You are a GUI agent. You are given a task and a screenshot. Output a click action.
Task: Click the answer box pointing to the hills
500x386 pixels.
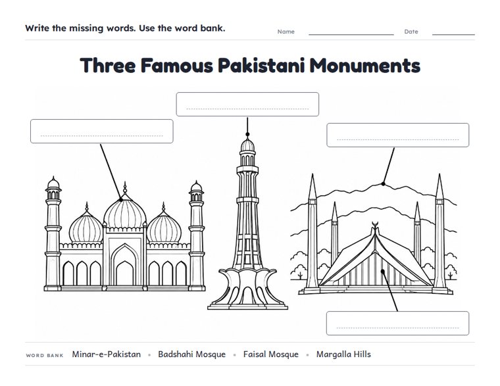397,135
